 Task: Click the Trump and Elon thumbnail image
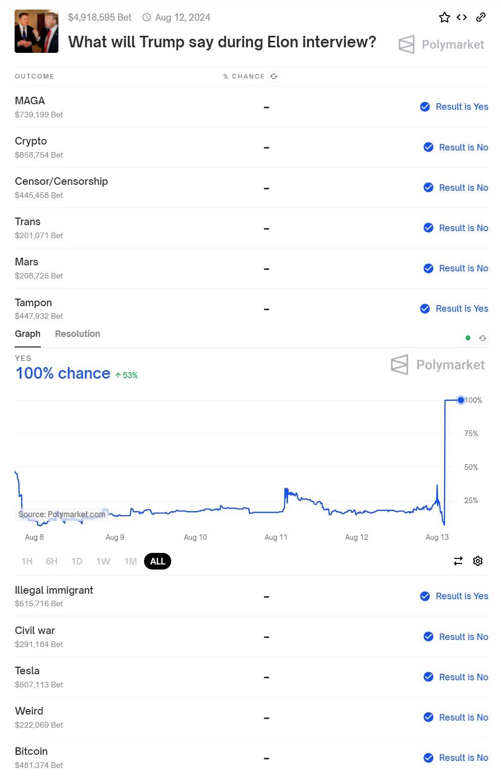point(36,31)
